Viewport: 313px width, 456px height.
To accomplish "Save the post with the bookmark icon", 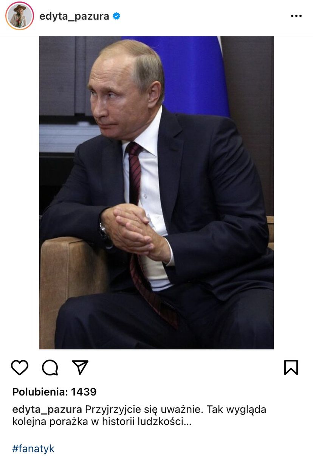I will click(291, 367).
